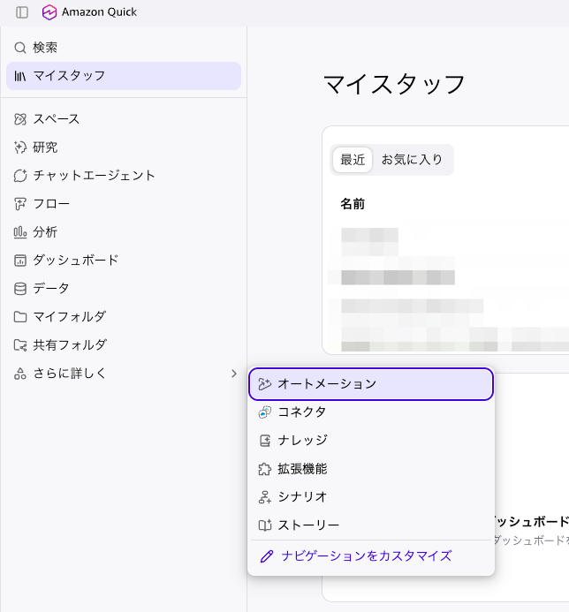The width and height of the screenshot is (569, 612).
Task: Click the さらに詳しく shapes icon
Action: click(20, 374)
